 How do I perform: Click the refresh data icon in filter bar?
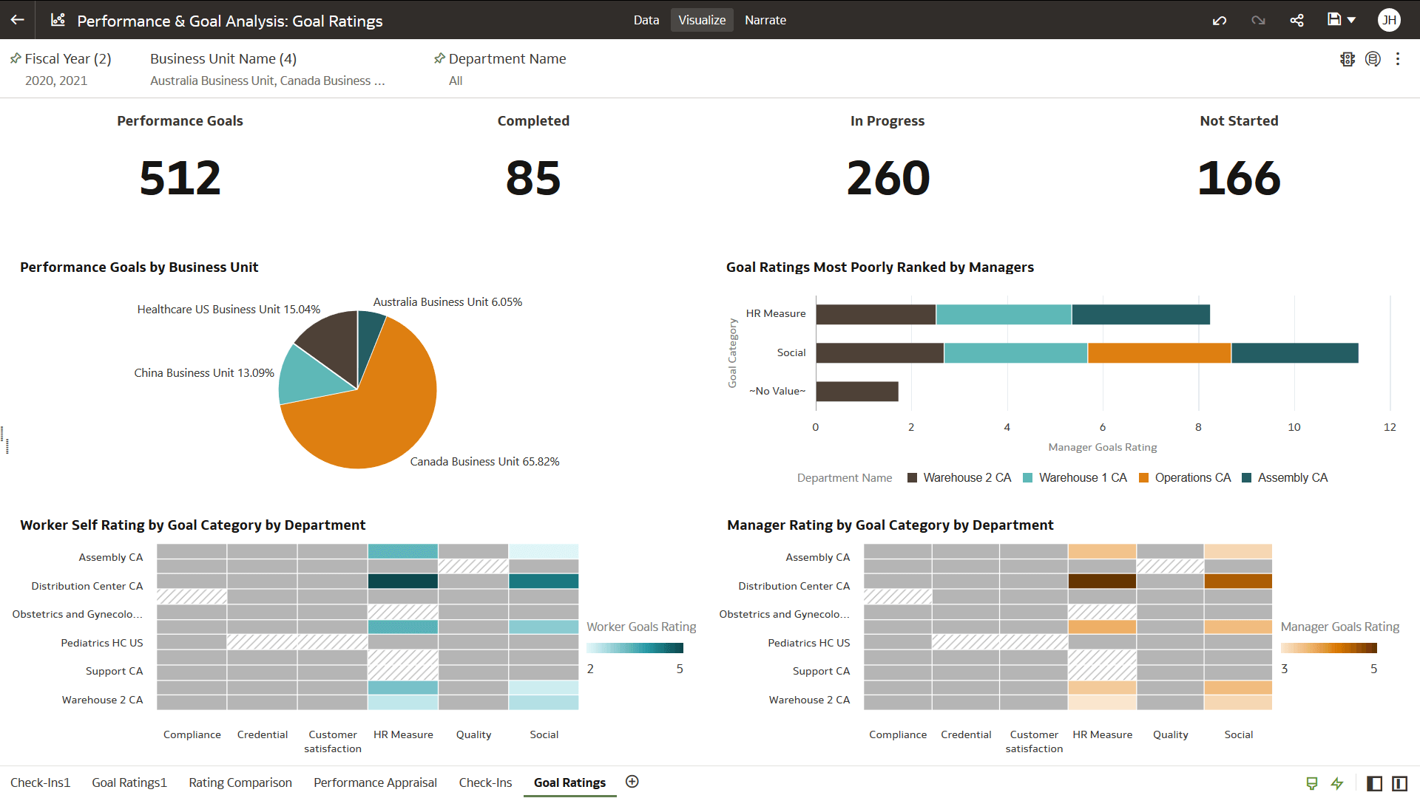click(1373, 59)
